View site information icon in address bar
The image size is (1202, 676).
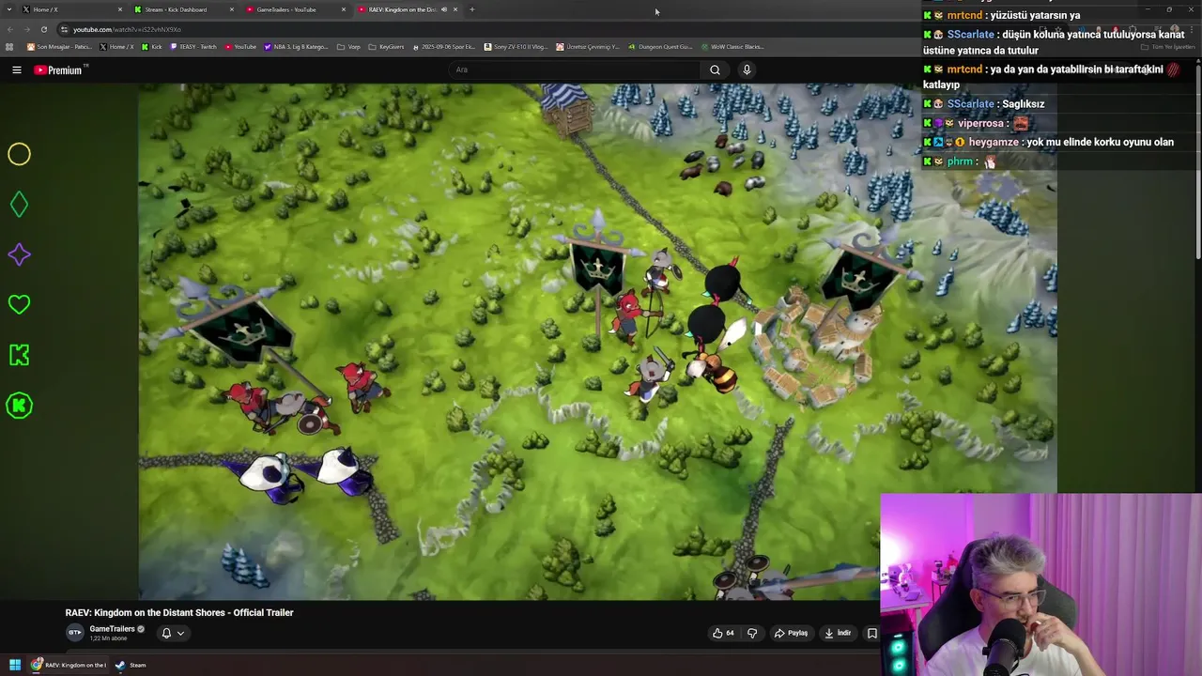point(64,29)
